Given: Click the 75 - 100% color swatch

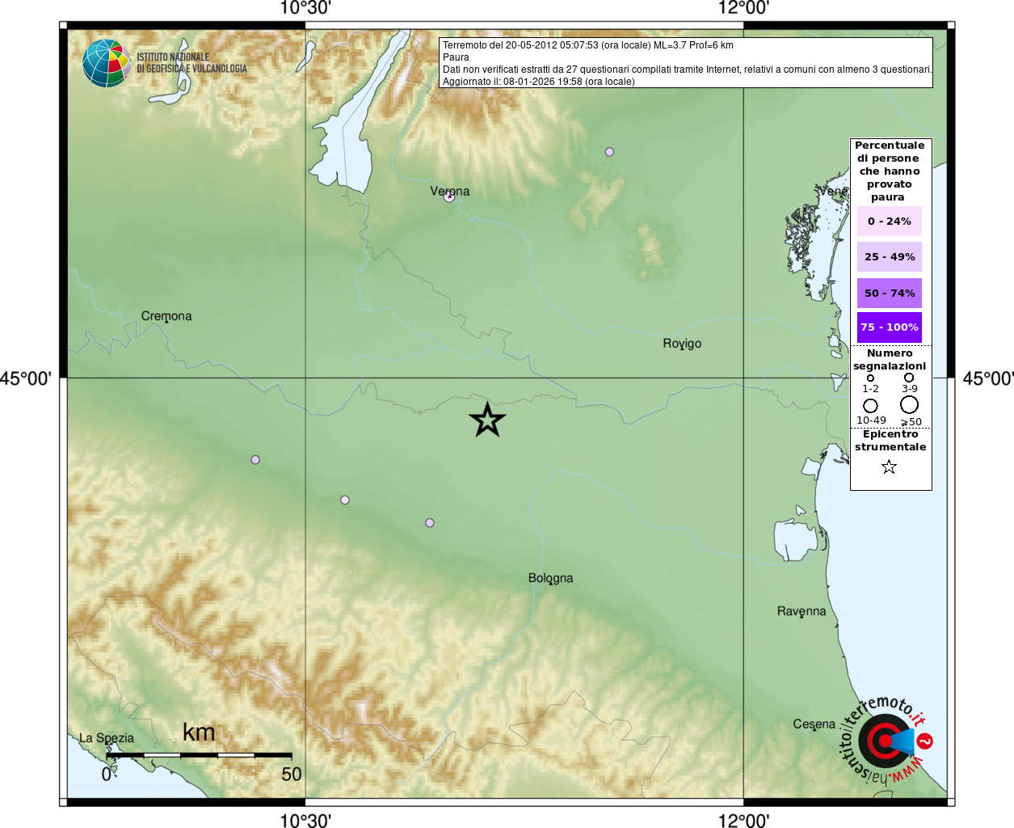Looking at the screenshot, I should (x=890, y=327).
